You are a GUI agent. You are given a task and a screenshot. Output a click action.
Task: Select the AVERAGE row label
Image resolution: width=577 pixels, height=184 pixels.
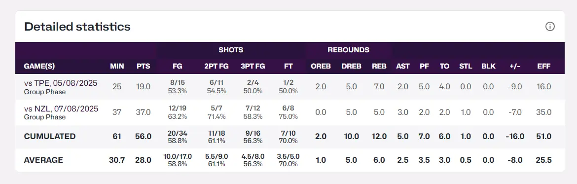pos(43,160)
